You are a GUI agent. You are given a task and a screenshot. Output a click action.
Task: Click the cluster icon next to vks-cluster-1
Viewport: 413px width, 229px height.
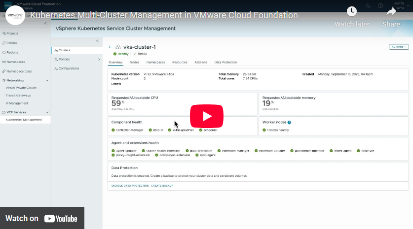(118, 47)
